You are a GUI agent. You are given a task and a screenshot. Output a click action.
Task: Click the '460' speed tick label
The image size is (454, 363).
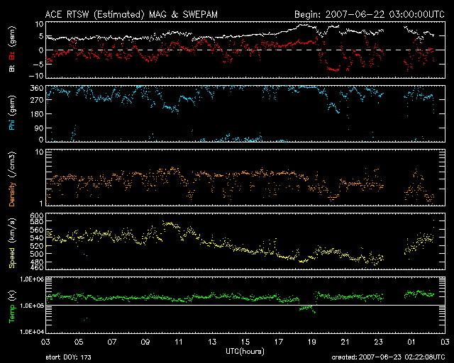[37, 267]
